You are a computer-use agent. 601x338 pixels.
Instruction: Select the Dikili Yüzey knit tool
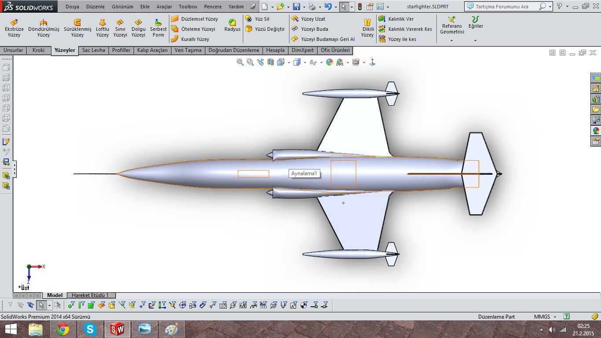[x=367, y=28]
